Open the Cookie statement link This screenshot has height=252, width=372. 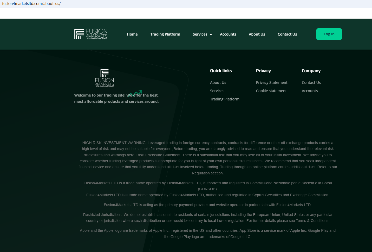[271, 91]
